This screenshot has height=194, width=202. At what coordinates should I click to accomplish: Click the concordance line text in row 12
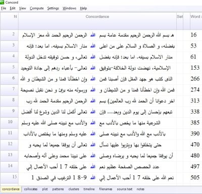95,145
